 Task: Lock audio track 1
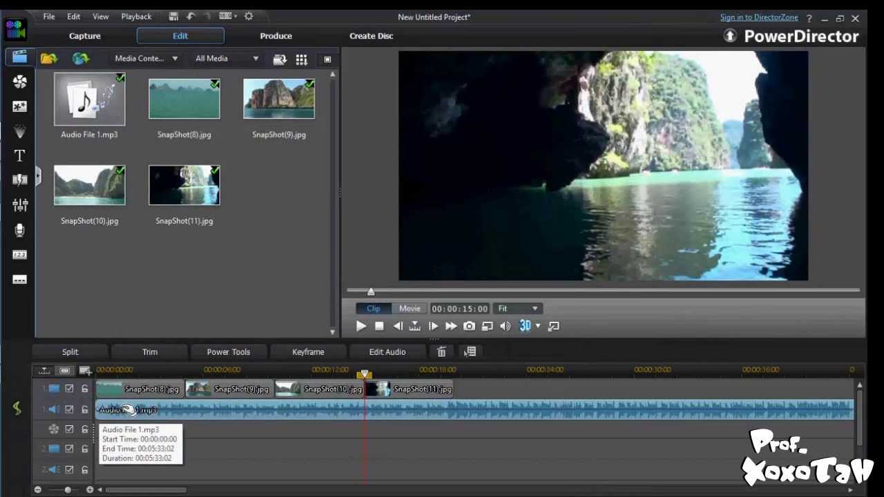pos(85,409)
